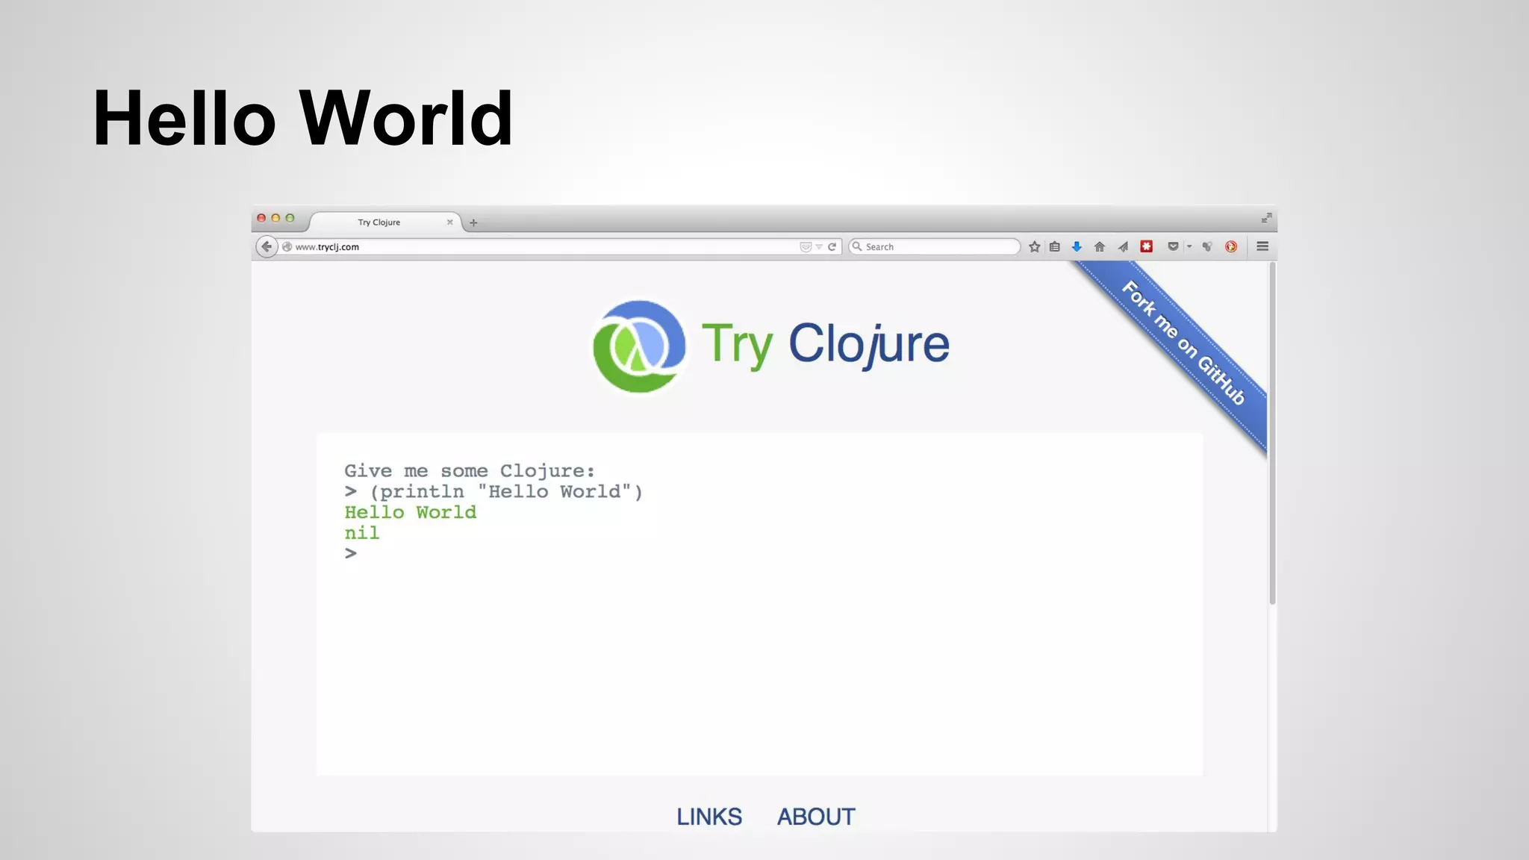Expand dropdown arrow next to Pocket icon
This screenshot has width=1529, height=860.
pyautogui.click(x=1189, y=246)
